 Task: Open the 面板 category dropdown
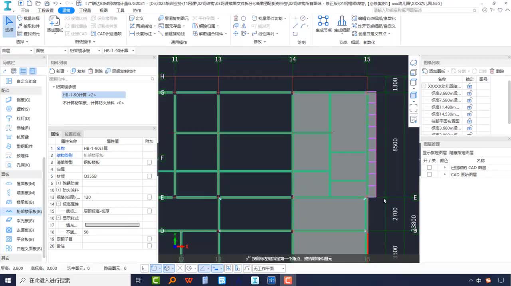point(51,51)
